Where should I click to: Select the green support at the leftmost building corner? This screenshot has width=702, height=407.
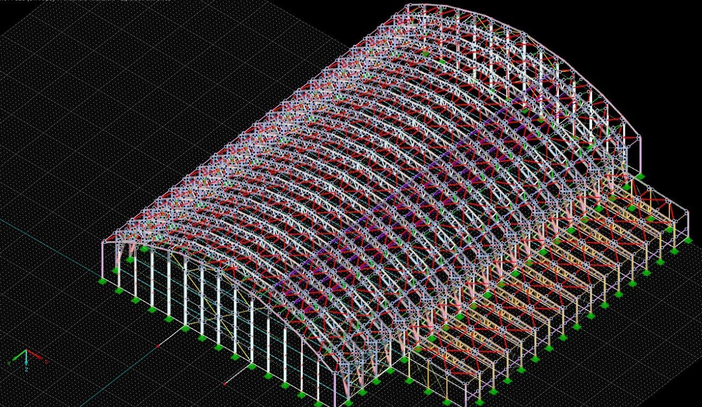click(x=102, y=280)
